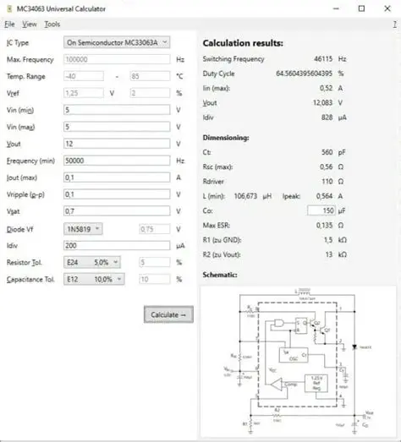Click the Vin (min) input field
This screenshot has height=442, width=401.
click(117, 110)
